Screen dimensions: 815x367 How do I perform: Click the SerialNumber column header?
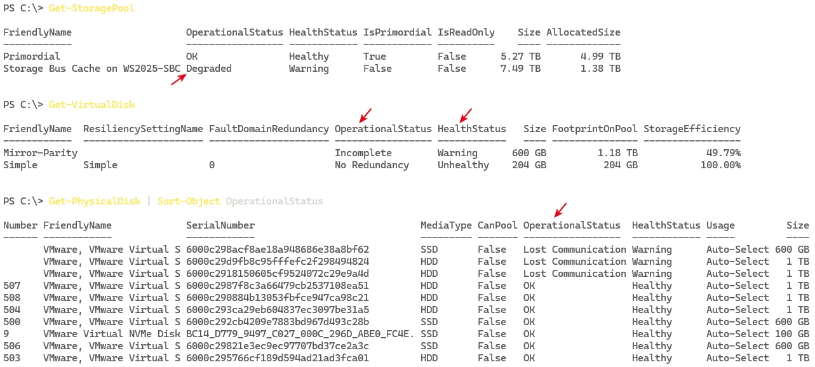pos(220,225)
